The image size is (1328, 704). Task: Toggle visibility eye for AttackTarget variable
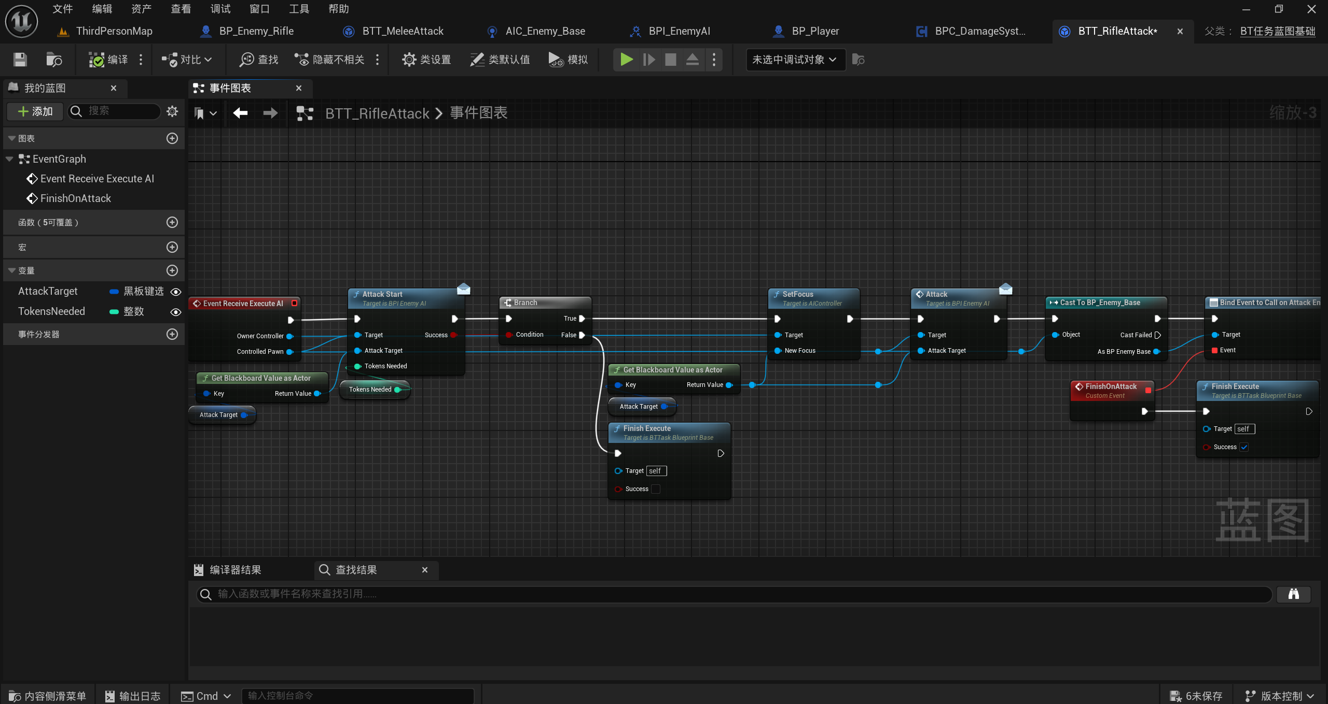176,292
